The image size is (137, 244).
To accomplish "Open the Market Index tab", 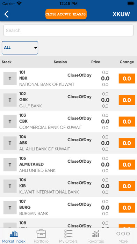I will click(14, 237).
